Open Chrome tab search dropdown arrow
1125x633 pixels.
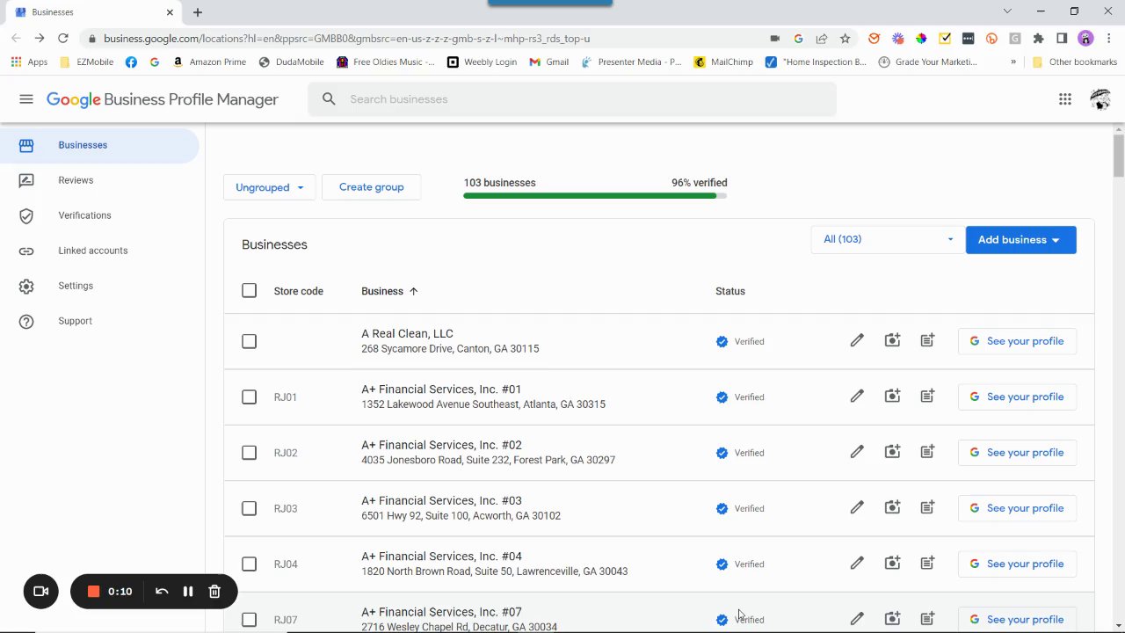(1007, 11)
